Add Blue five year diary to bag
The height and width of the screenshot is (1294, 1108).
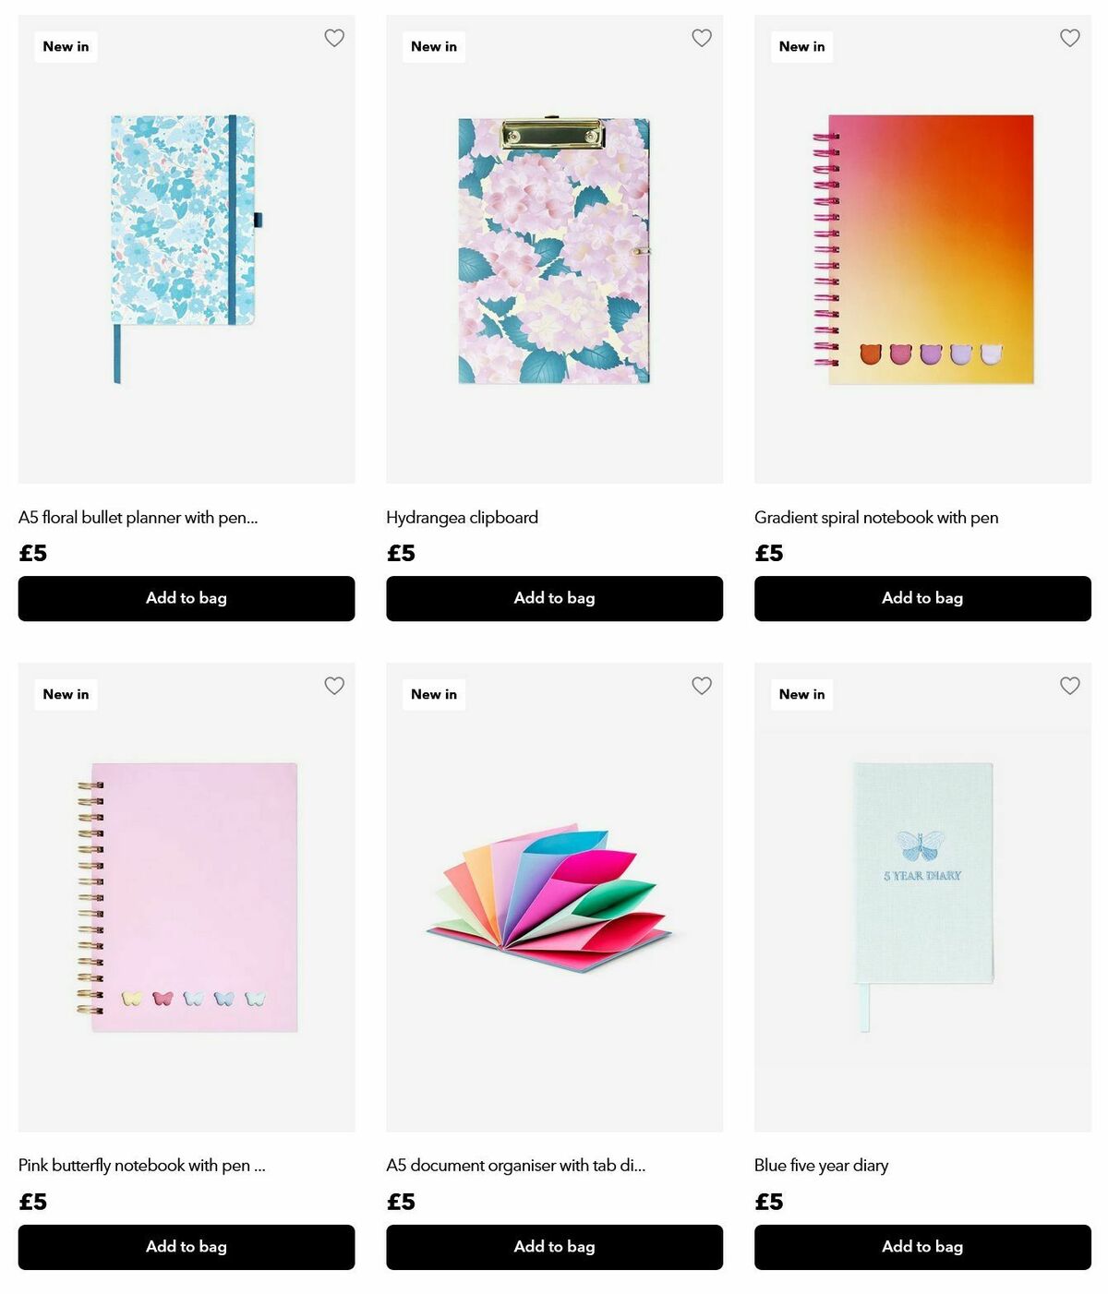tap(922, 1247)
